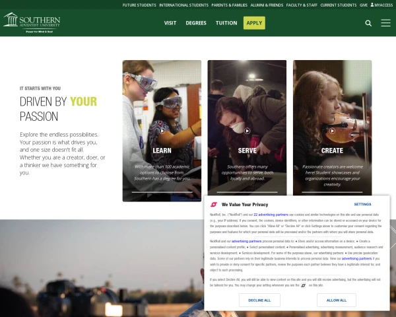Open the hamburger menu icon
This screenshot has width=396, height=317.
point(385,22)
